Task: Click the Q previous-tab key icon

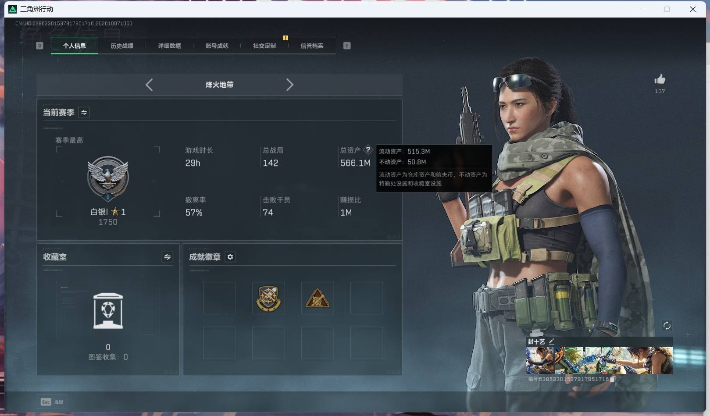Action: (x=39, y=46)
